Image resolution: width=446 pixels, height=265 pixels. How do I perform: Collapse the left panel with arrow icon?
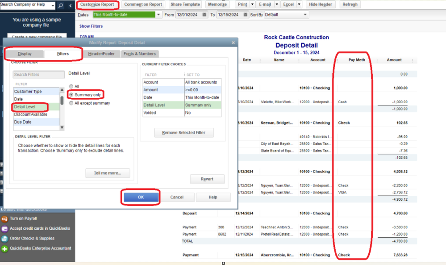click(70, 5)
